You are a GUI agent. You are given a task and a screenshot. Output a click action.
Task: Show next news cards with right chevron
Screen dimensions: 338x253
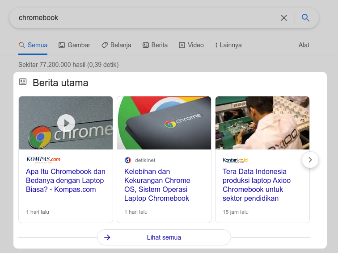coord(310,160)
